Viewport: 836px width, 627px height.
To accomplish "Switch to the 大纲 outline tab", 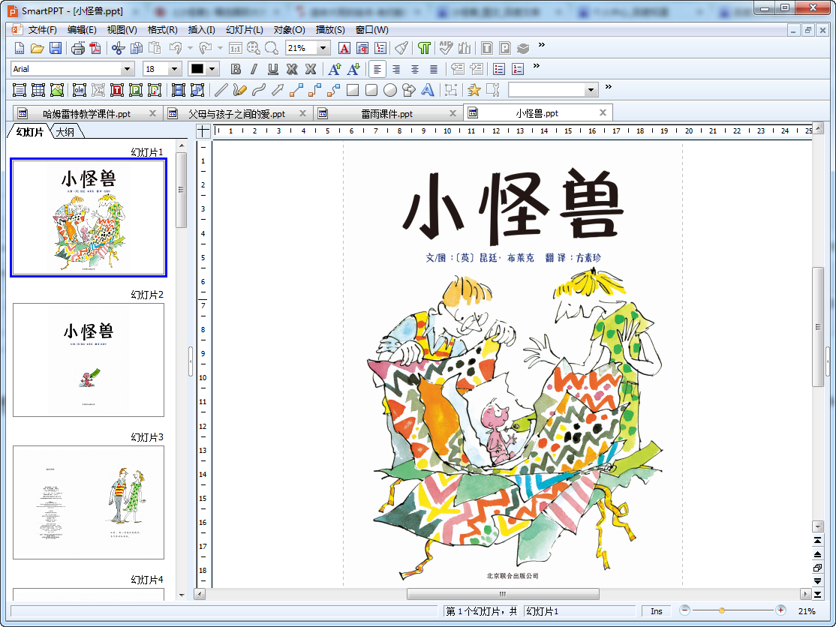I will 65,131.
